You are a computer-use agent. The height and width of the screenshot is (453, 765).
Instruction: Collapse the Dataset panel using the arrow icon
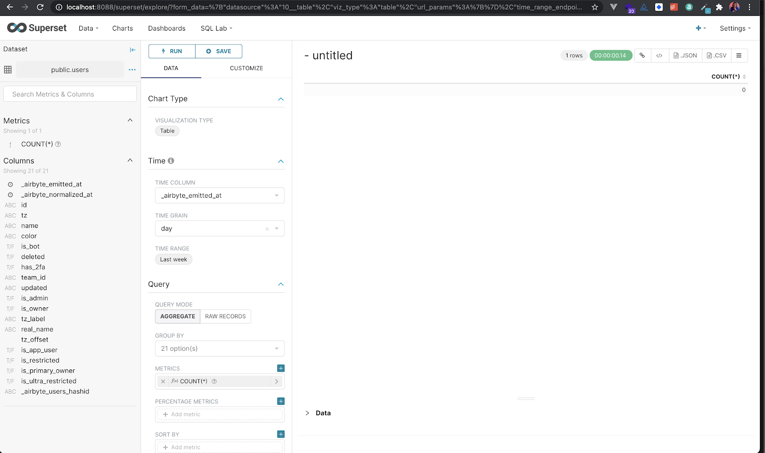coord(132,49)
